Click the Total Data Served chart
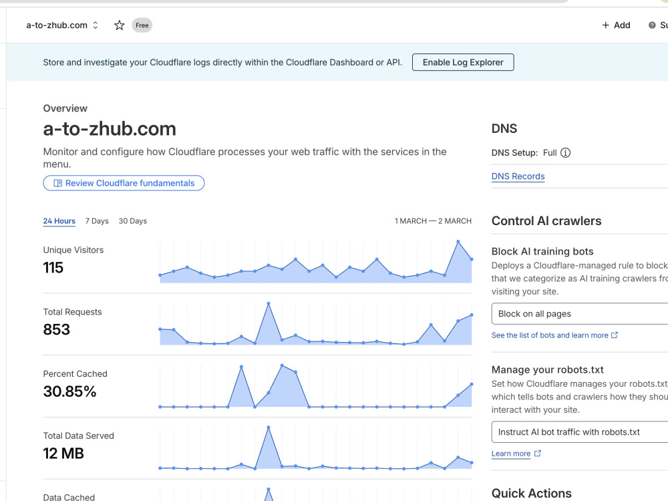668x501 pixels. point(316,448)
